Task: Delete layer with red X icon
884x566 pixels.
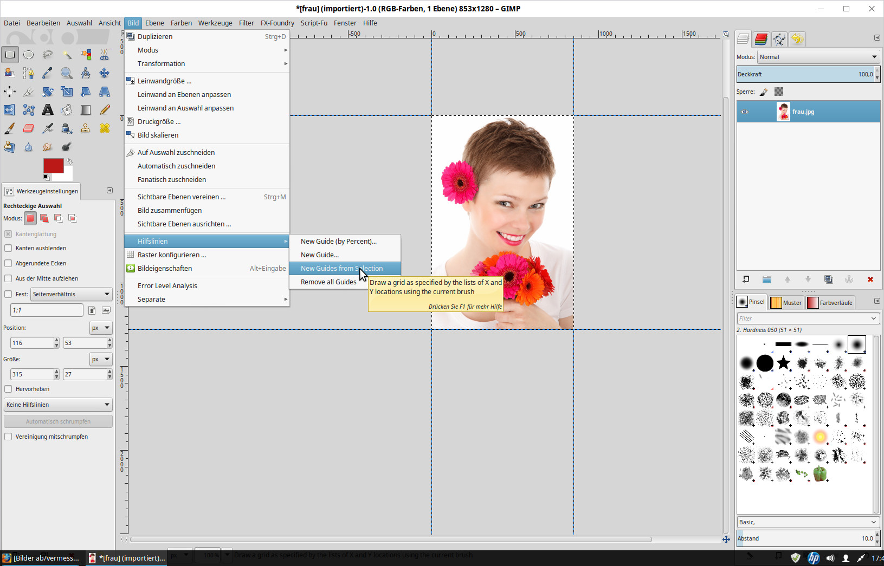Action: pos(870,279)
